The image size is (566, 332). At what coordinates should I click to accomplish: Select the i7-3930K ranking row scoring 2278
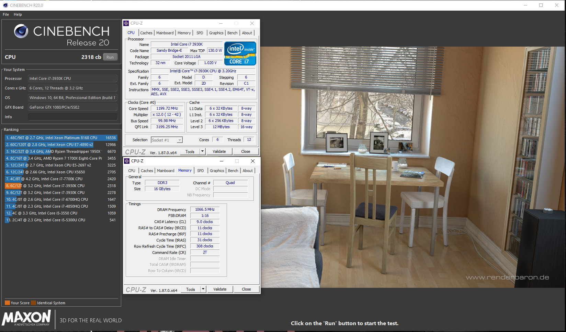[61, 193]
